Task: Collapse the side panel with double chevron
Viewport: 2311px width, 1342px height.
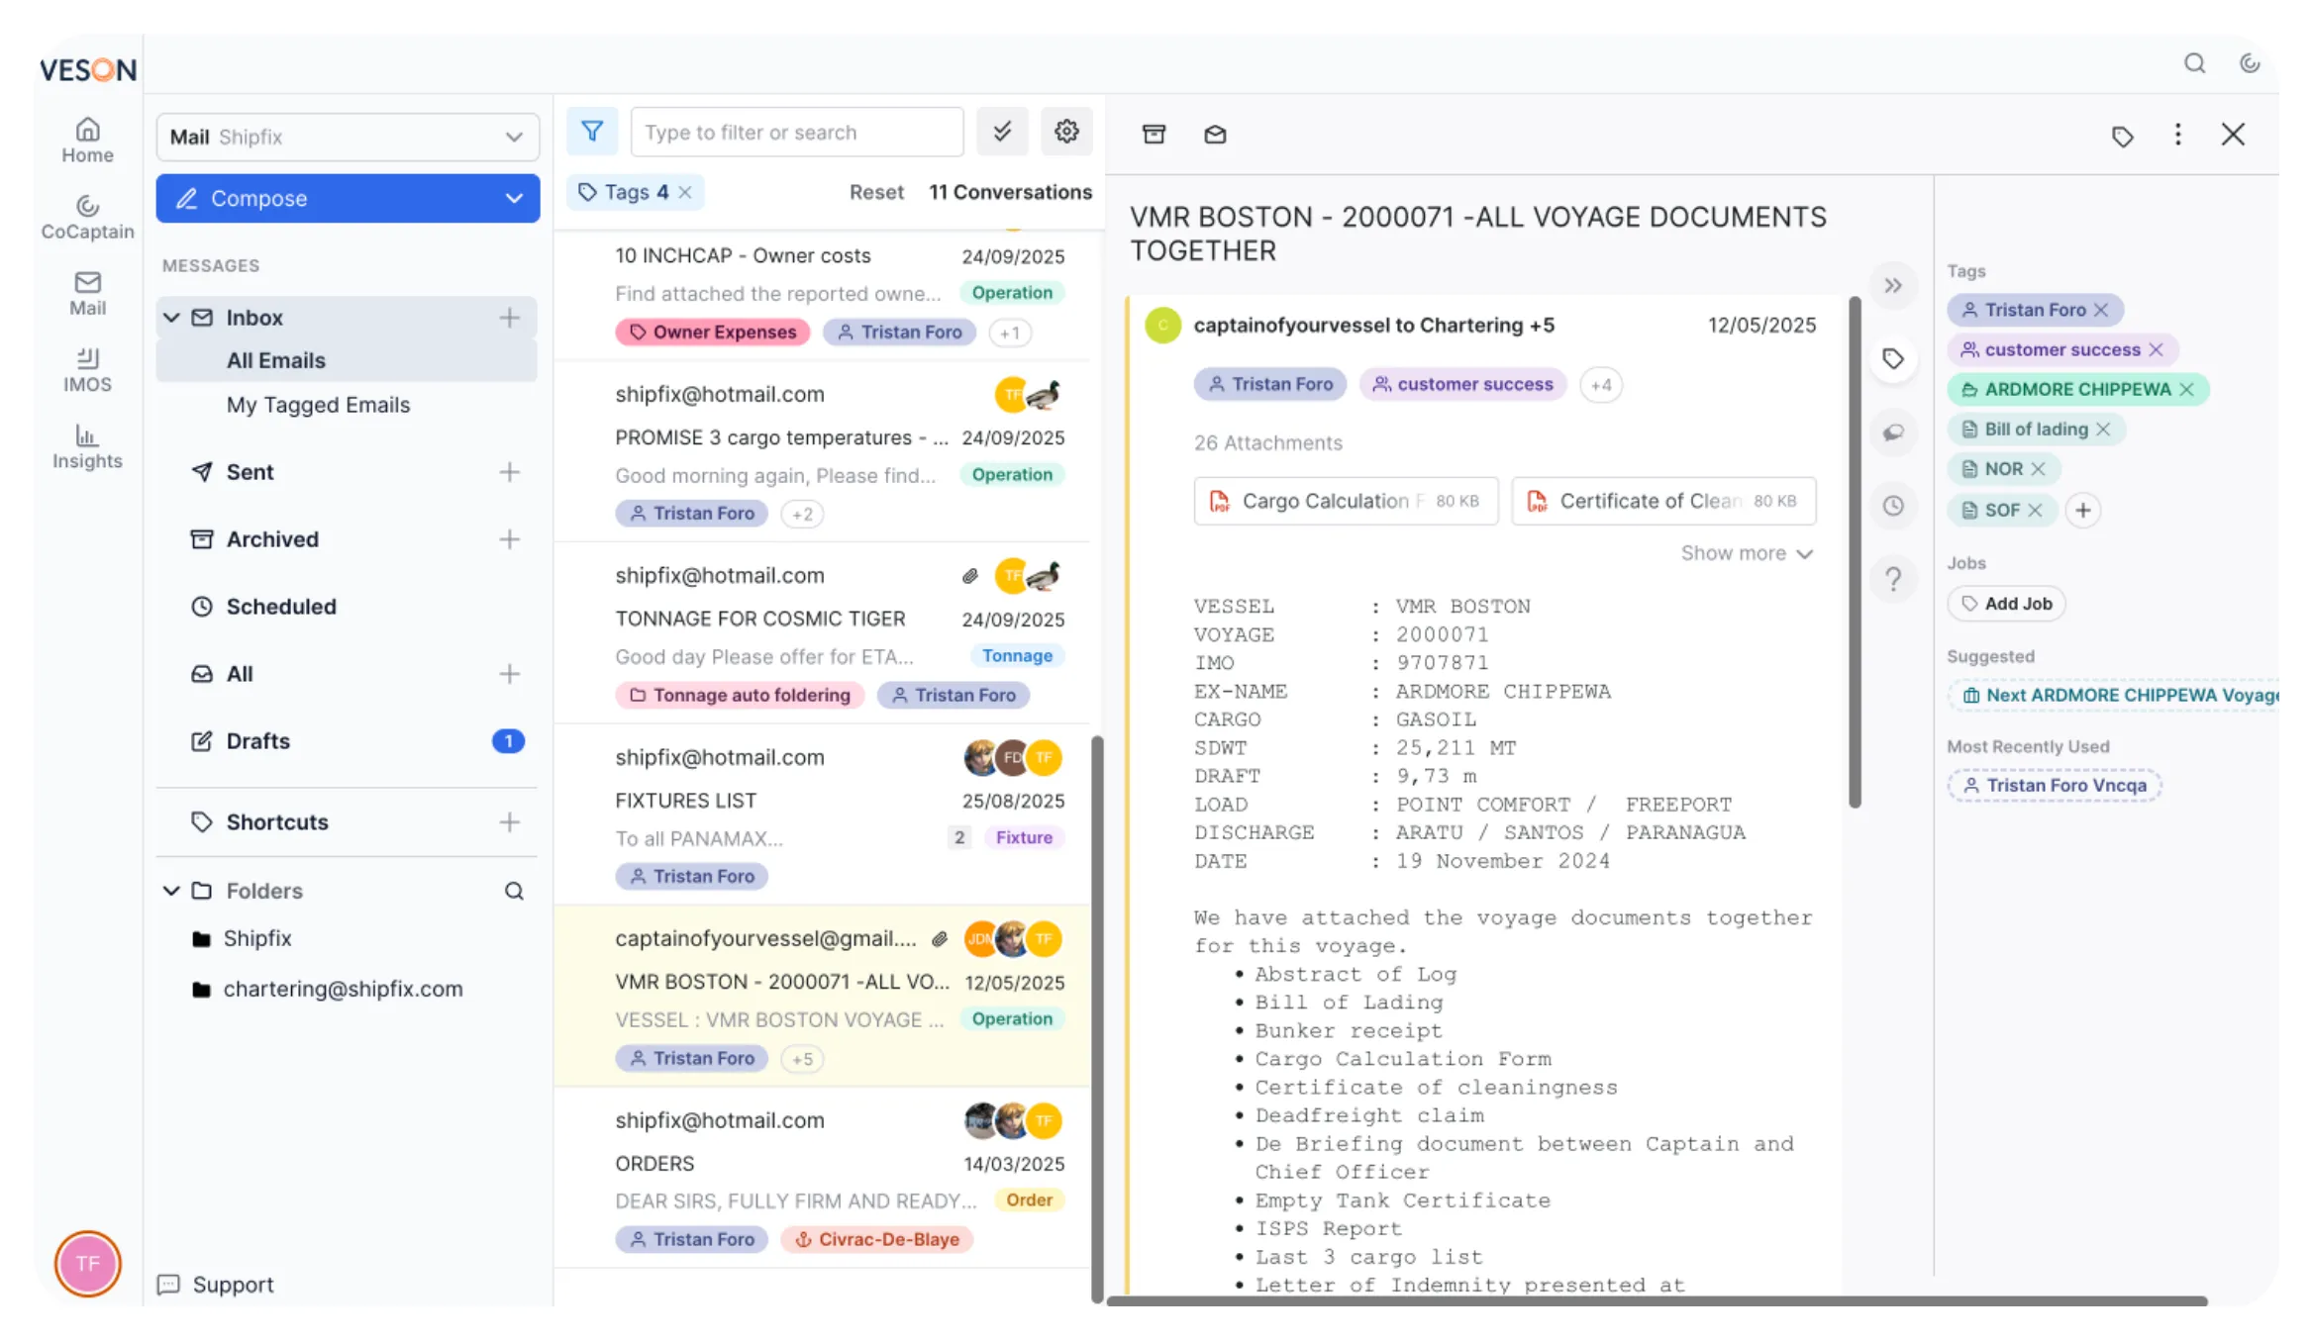Action: pyautogui.click(x=1892, y=286)
